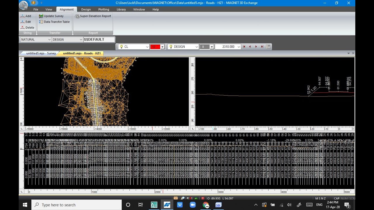Open the quick access customize arrow

coord(41,3)
